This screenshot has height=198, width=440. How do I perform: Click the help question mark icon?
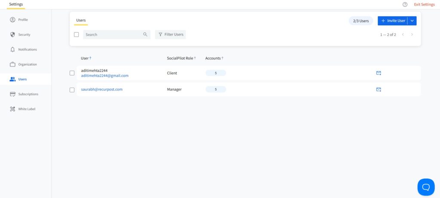(405, 4)
